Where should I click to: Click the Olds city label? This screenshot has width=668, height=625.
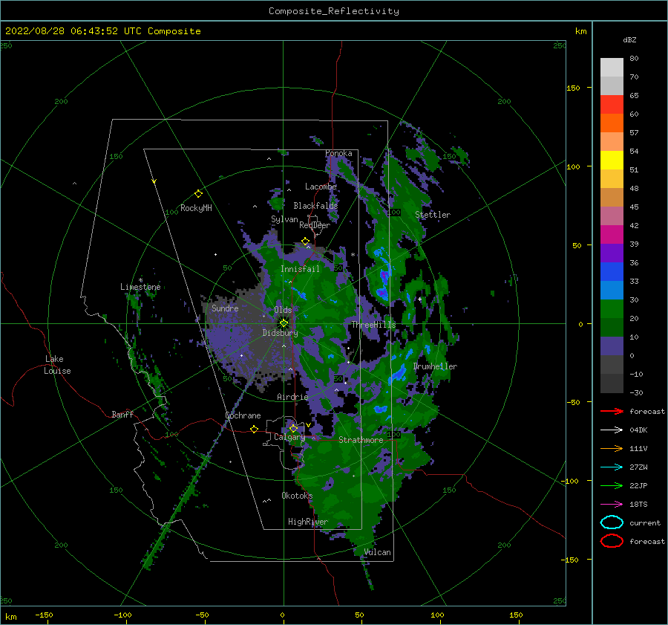[x=283, y=310]
